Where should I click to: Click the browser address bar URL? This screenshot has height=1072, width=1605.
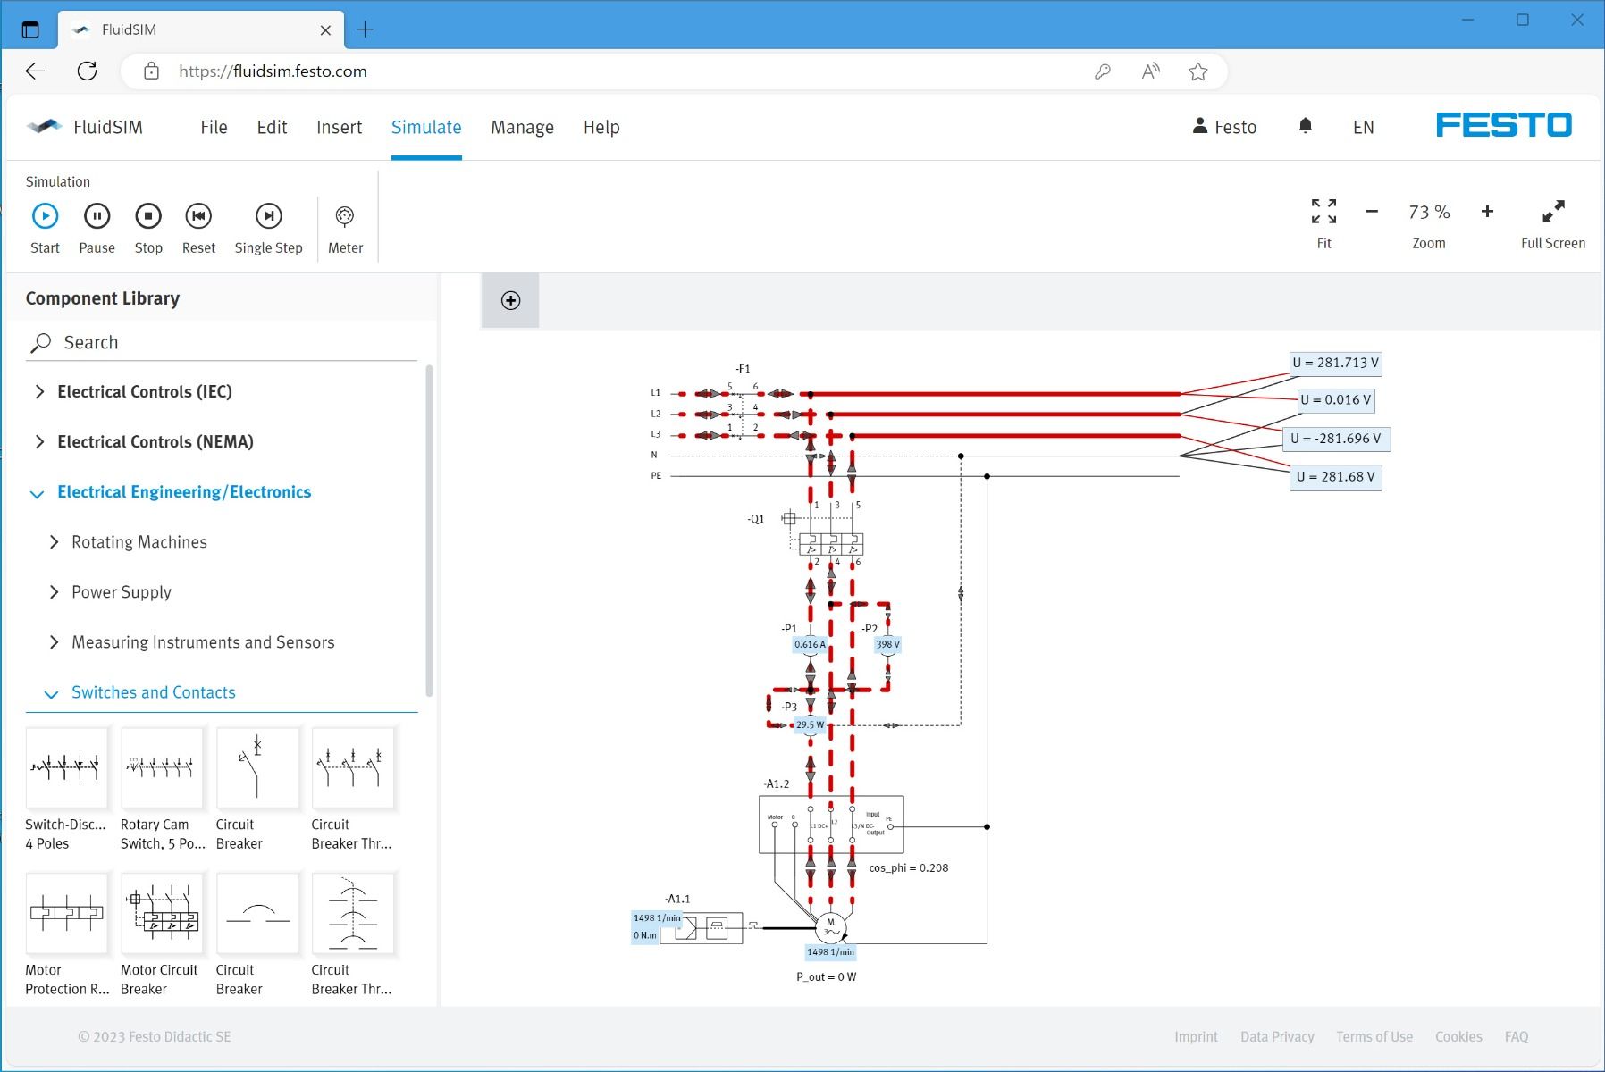[273, 71]
